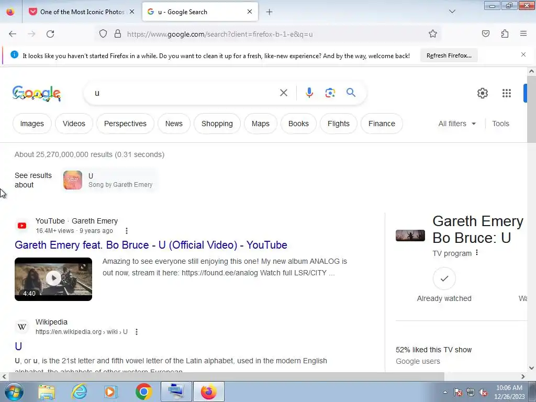Mark the show as Already watched
536x402 pixels.
click(444, 278)
